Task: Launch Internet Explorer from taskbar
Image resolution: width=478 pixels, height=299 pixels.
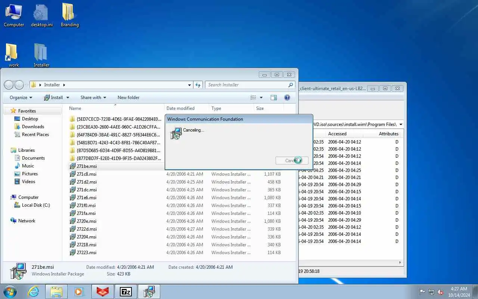Action: pyautogui.click(x=34, y=292)
